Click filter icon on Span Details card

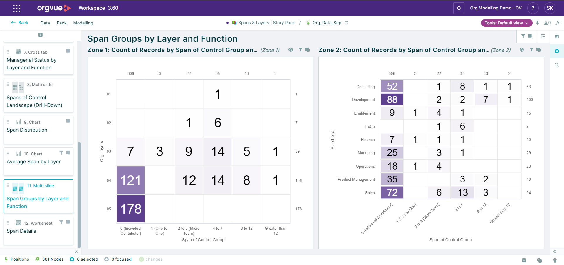pyautogui.click(x=61, y=222)
